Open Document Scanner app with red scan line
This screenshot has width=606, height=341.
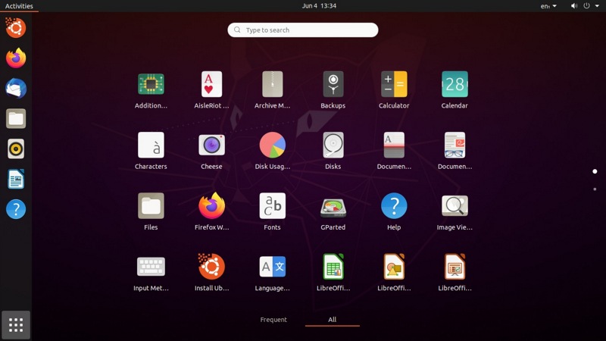click(x=394, y=145)
